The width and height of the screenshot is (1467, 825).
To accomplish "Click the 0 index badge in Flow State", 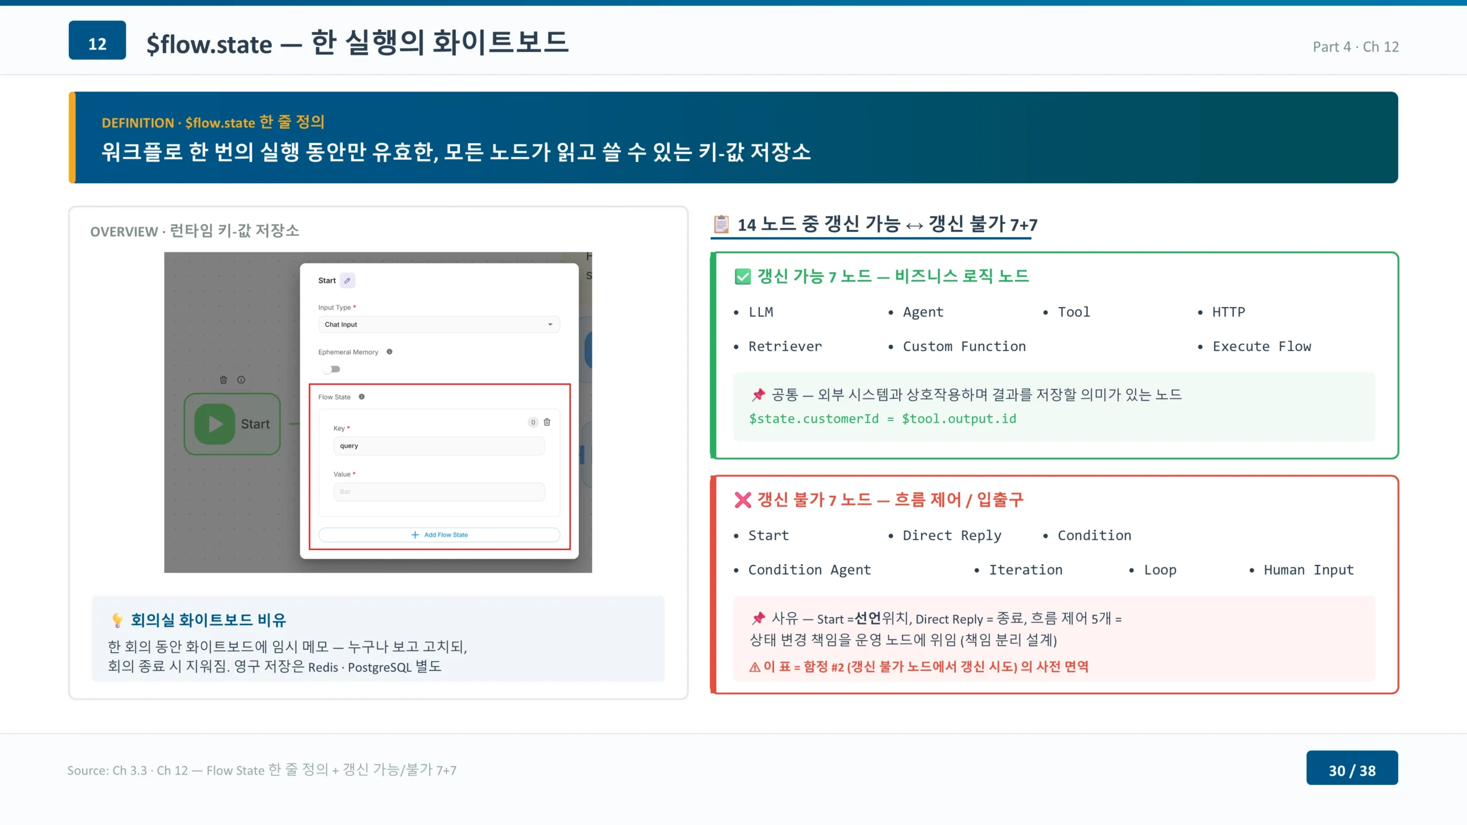I will coord(533,422).
